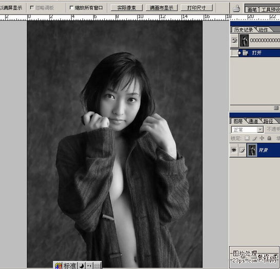The image size is (280, 269).
Task: Click the history brush source icon on the snapshot
Action: pos(234,40)
